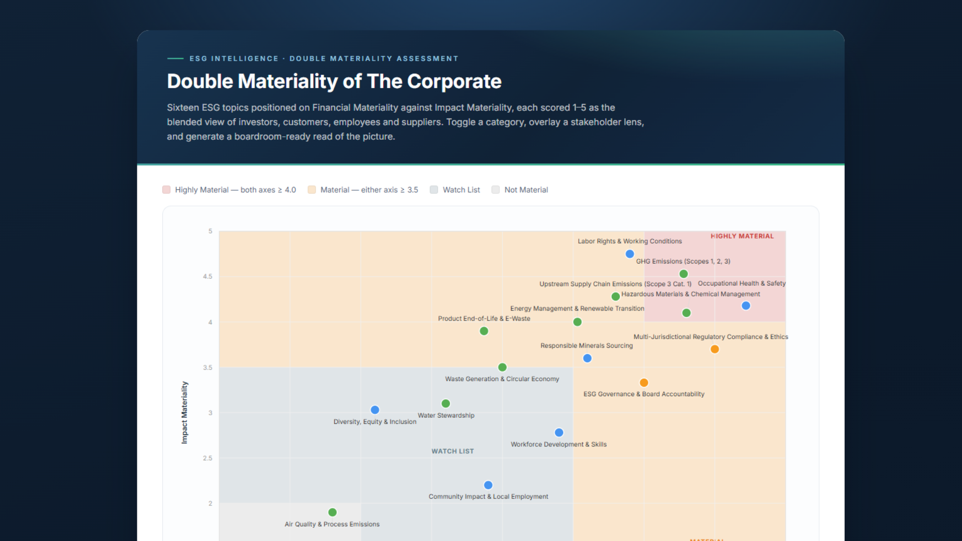The height and width of the screenshot is (541, 962).
Task: Select the Community Impact & Local Employment dot
Action: [x=488, y=485]
